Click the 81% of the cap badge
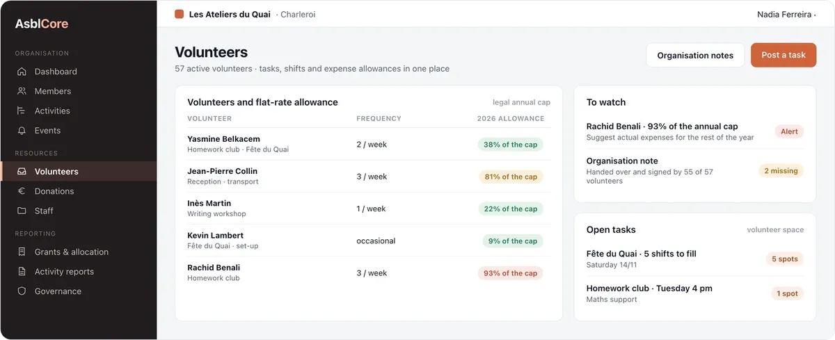Image resolution: width=835 pixels, height=340 pixels. coord(510,177)
